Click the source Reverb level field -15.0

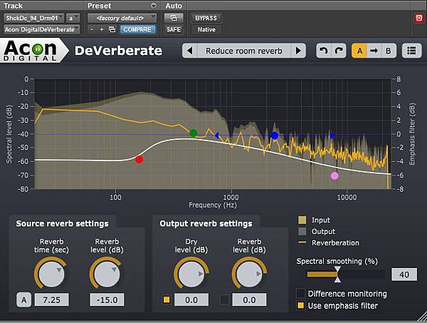(x=107, y=299)
